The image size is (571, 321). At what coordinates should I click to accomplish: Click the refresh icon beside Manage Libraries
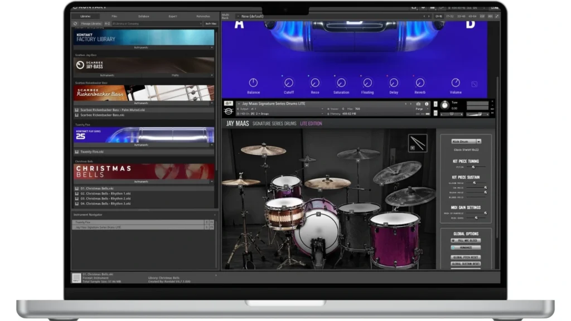click(x=75, y=24)
